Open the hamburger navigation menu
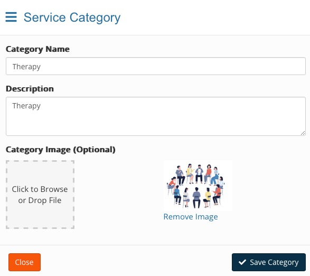 click(11, 17)
